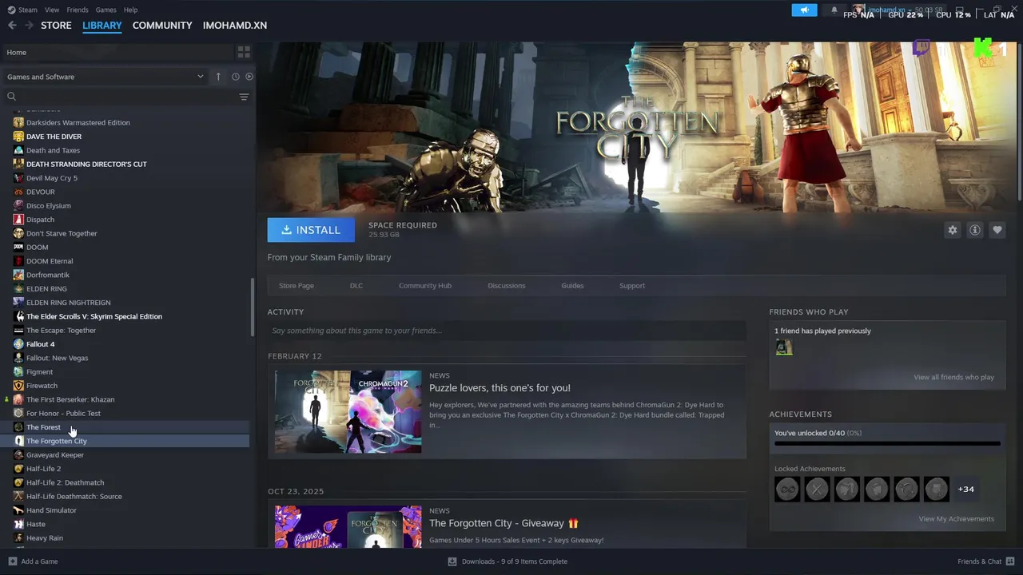Click View My Achievements
1023x575 pixels.
pos(957,519)
